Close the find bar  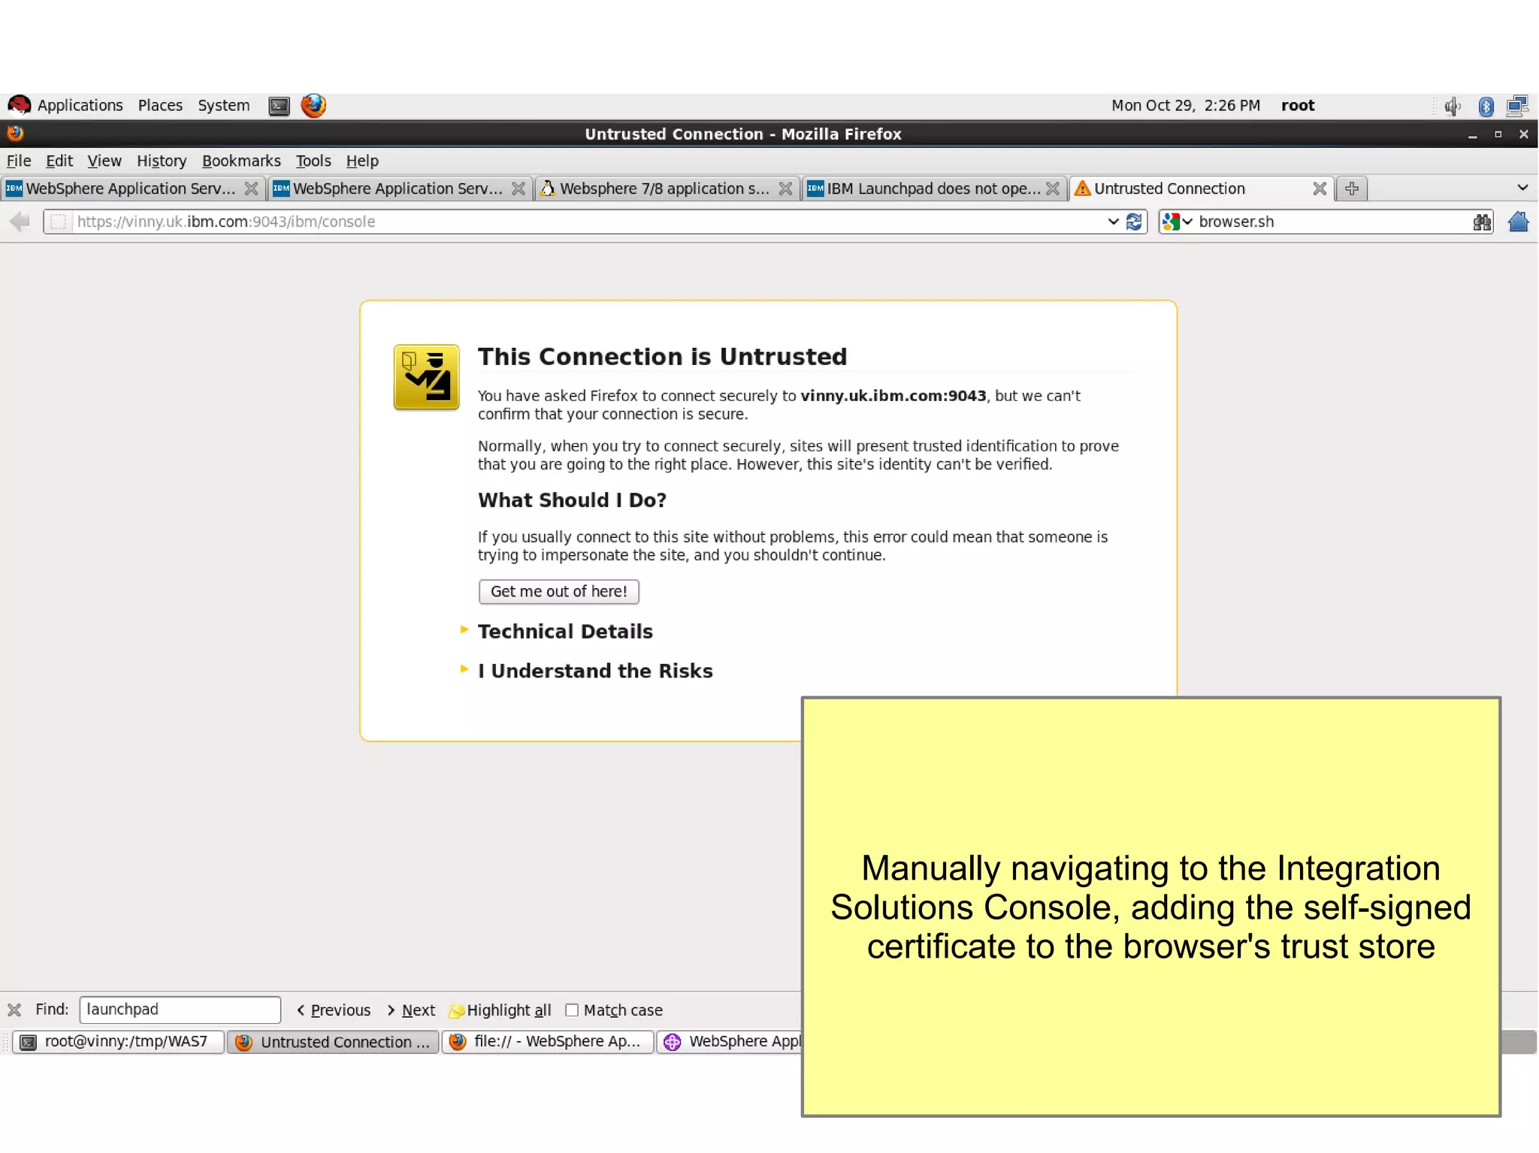pos(14,1010)
